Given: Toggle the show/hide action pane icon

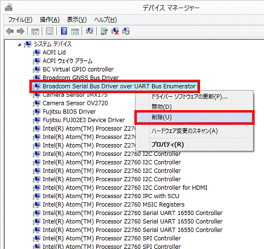Looking at the screenshot, I should 75,31.
